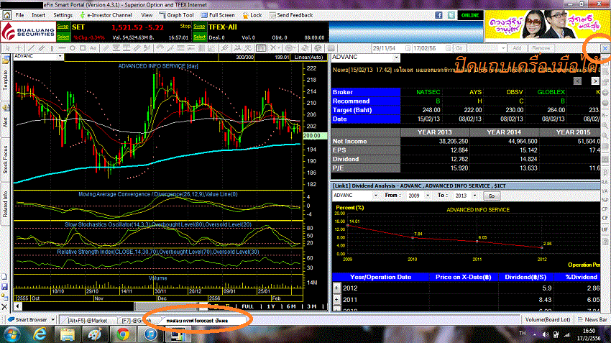Open the chart symbol ADVANC dropdown
This screenshot has height=343, width=611.
point(60,57)
